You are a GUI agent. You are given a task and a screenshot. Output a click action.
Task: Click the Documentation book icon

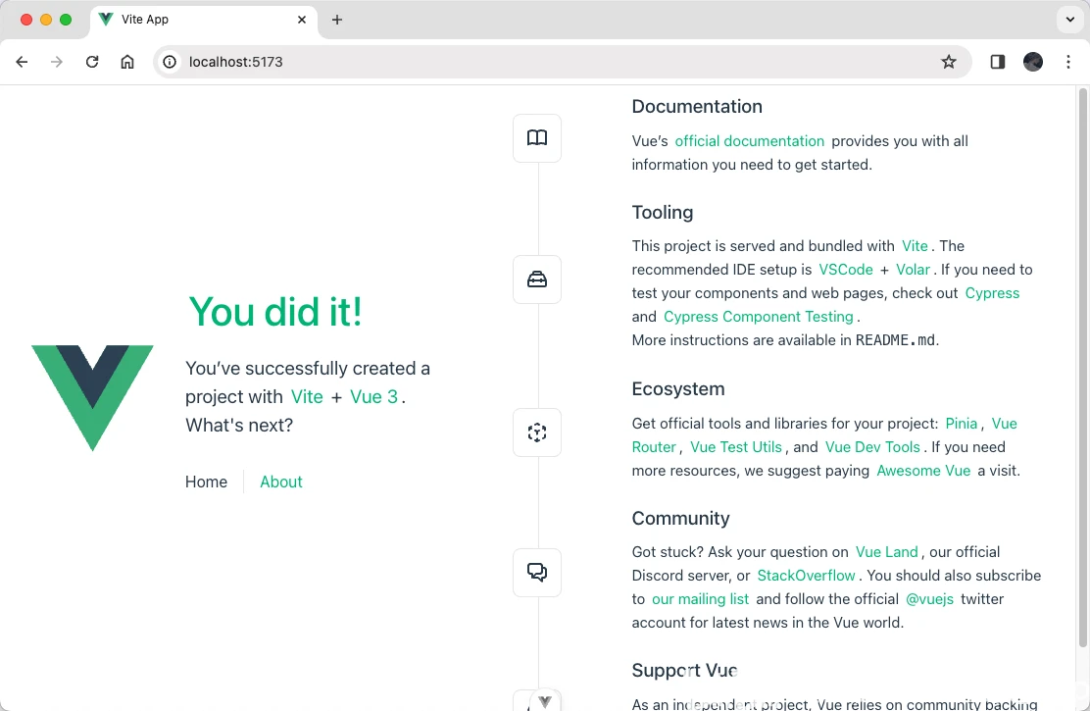click(537, 138)
